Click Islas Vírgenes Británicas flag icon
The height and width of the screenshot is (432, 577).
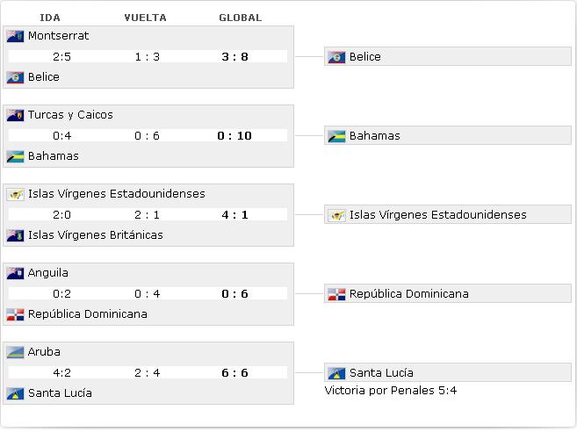pyautogui.click(x=15, y=235)
